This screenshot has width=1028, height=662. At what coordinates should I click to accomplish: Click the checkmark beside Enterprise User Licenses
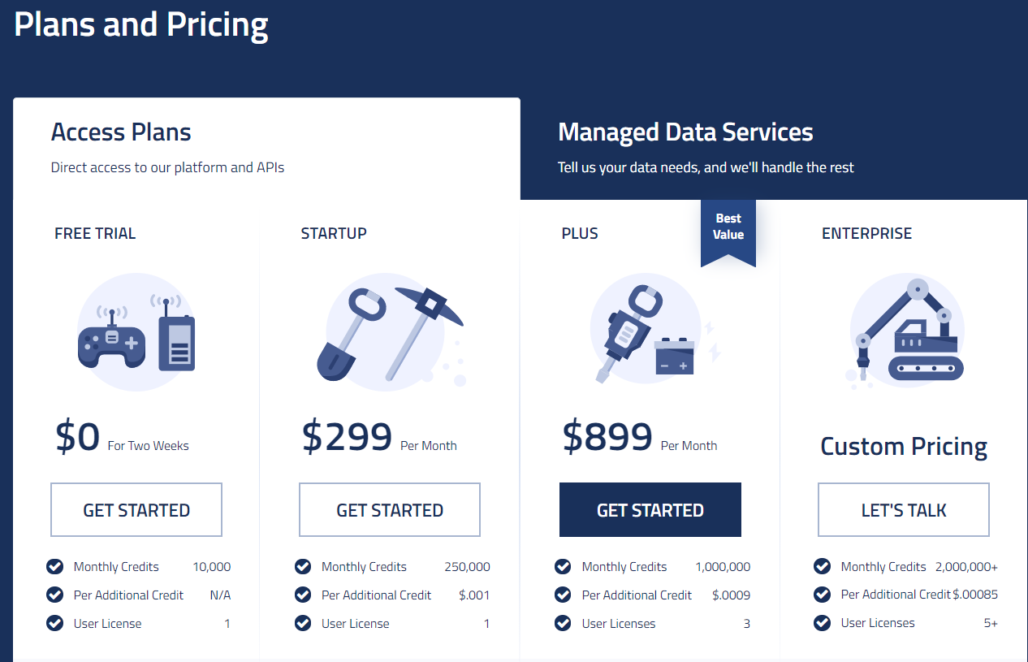(x=822, y=623)
